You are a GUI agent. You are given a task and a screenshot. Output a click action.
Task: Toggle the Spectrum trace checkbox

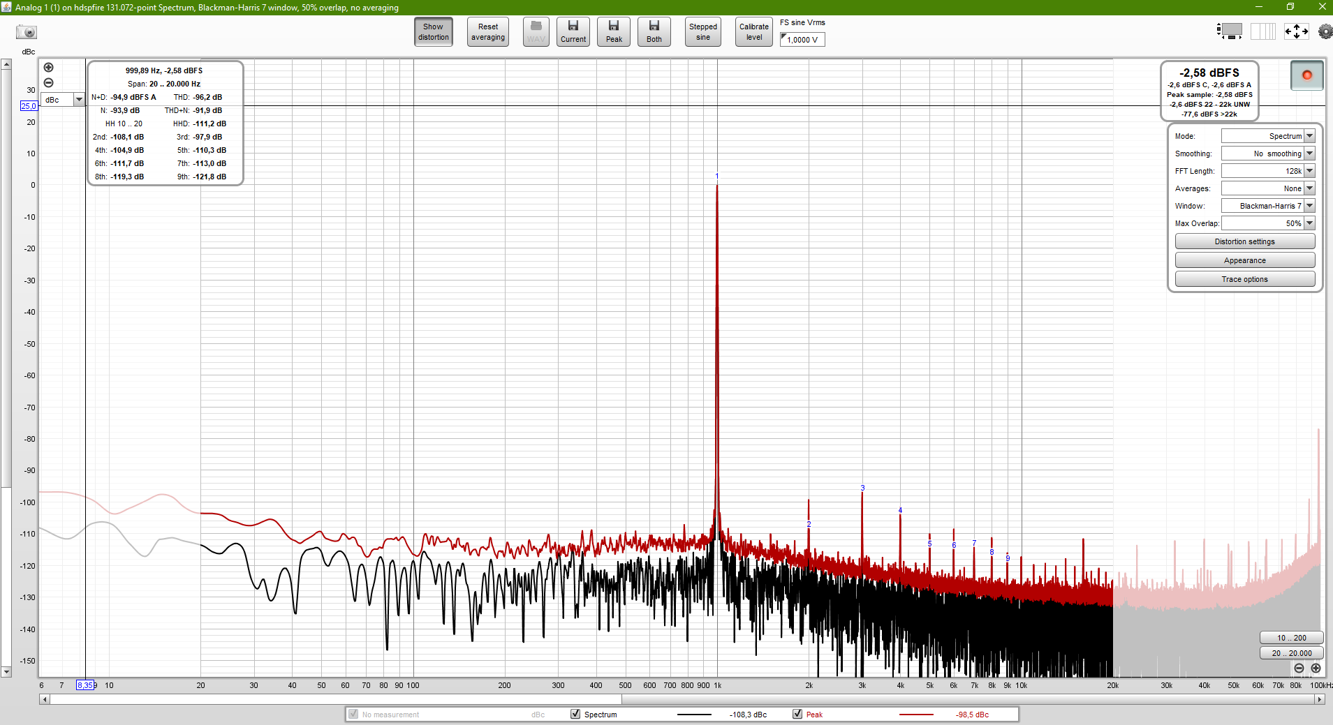(575, 714)
